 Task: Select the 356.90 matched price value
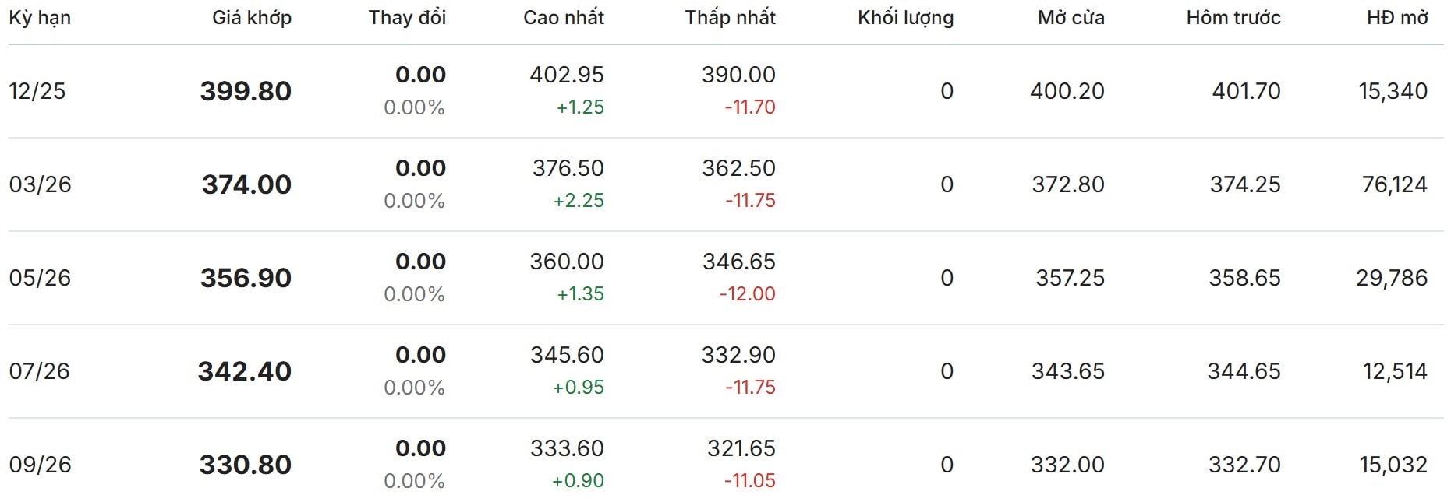pyautogui.click(x=246, y=278)
